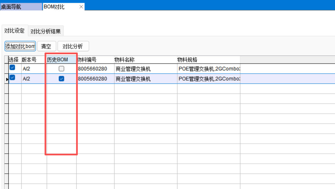Click the 物料编号 column header
This screenshot has width=335, height=189.
point(95,60)
